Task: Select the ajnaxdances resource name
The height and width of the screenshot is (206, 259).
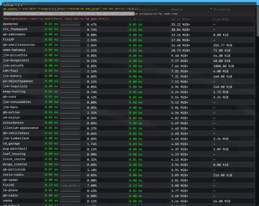Action: point(13,123)
